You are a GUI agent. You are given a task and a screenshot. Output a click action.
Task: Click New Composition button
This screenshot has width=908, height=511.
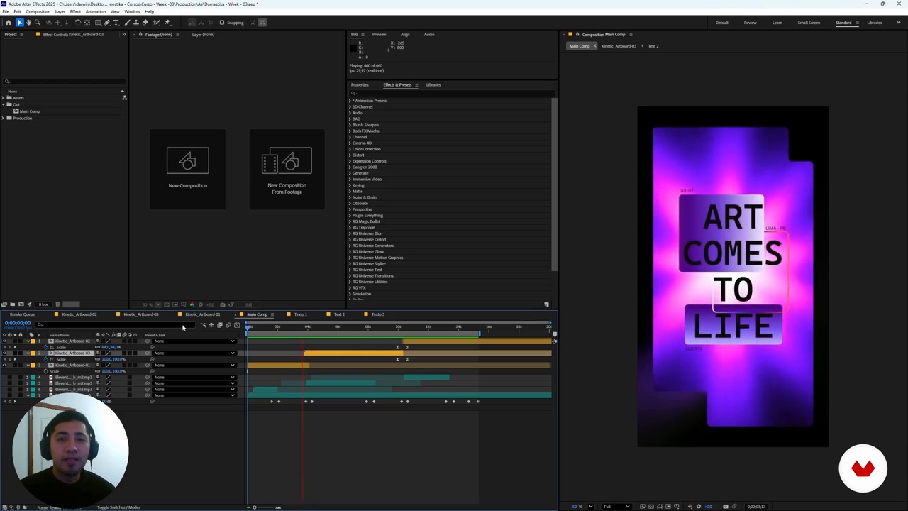tap(187, 169)
